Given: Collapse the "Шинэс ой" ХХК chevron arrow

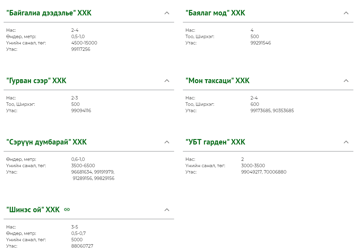Looking at the screenshot, I should (x=167, y=210).
